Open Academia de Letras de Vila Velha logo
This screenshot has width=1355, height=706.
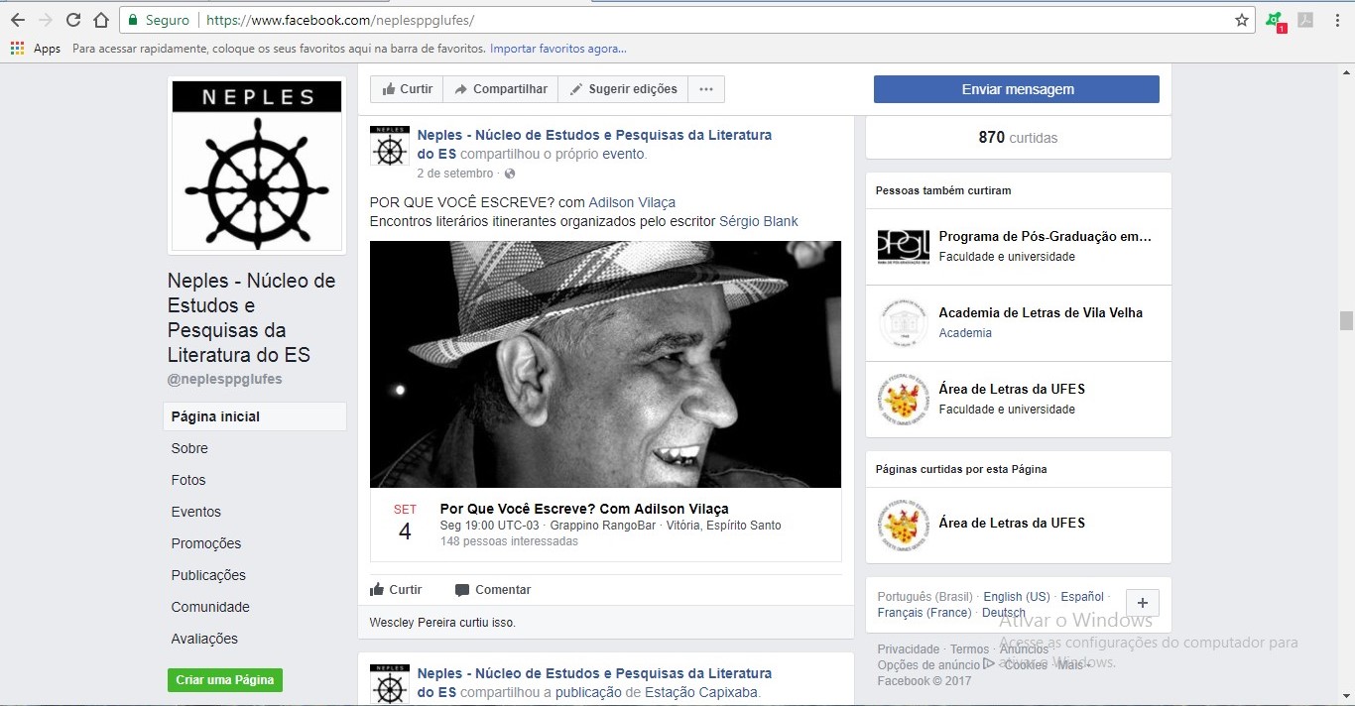click(x=904, y=323)
